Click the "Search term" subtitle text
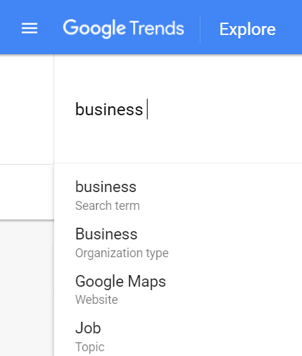The image size is (302, 356). tap(107, 206)
